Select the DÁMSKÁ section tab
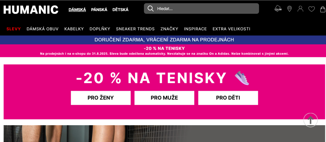The height and width of the screenshot is (142, 326). 77,10
